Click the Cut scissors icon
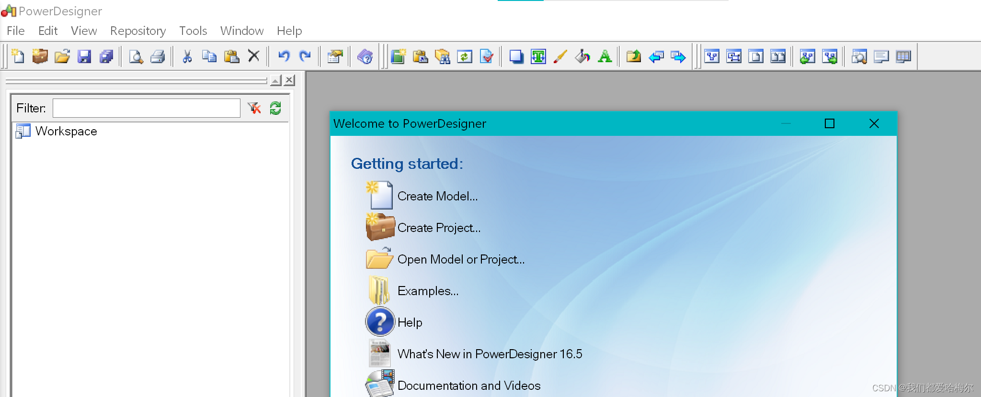 click(187, 56)
